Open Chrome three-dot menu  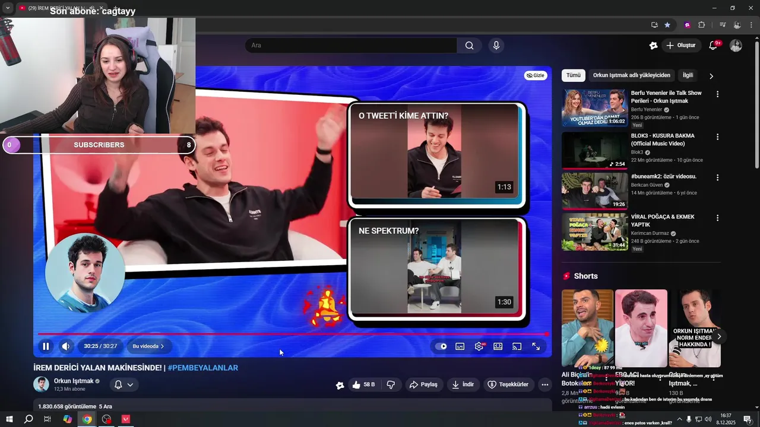pos(751,25)
